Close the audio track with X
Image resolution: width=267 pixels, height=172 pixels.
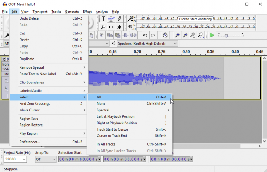click(4, 59)
